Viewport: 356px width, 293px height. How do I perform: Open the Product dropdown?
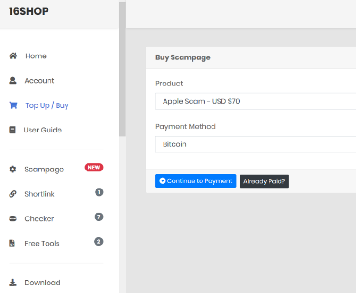coord(255,101)
